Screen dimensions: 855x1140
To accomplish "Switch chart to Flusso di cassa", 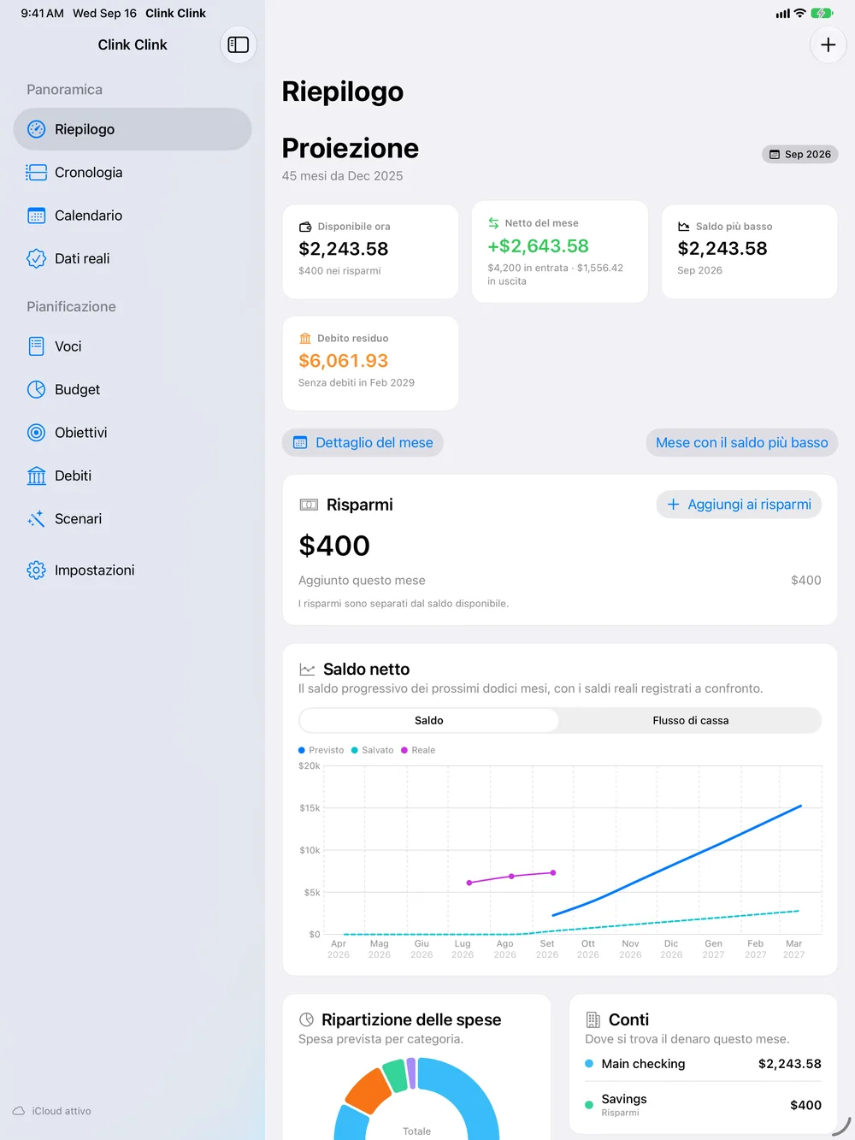I will 691,720.
